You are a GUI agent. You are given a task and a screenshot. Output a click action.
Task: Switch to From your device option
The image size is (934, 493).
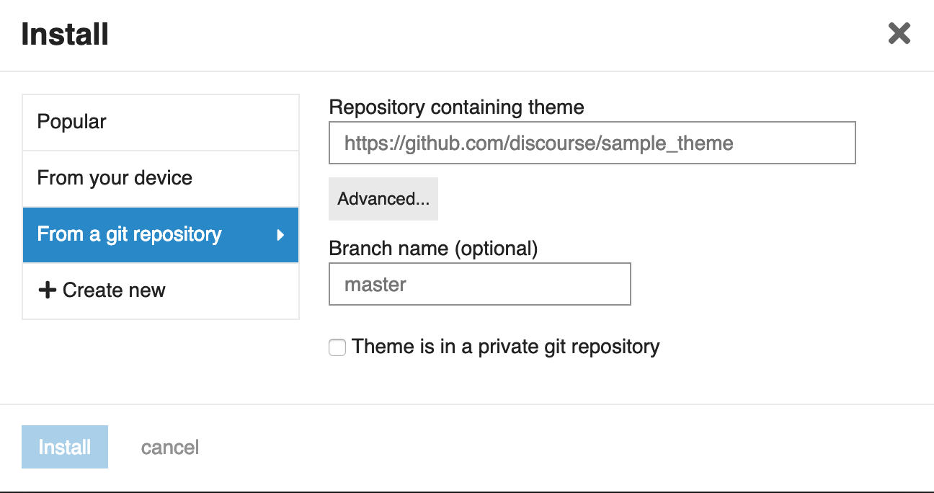point(160,178)
